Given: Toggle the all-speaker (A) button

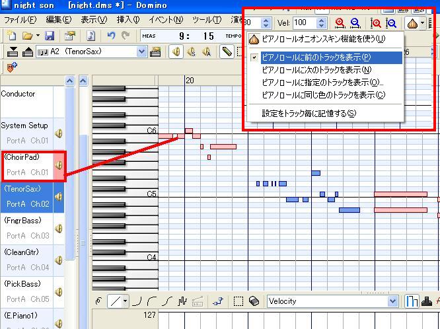Looking at the screenshot, I should [x=206, y=52].
